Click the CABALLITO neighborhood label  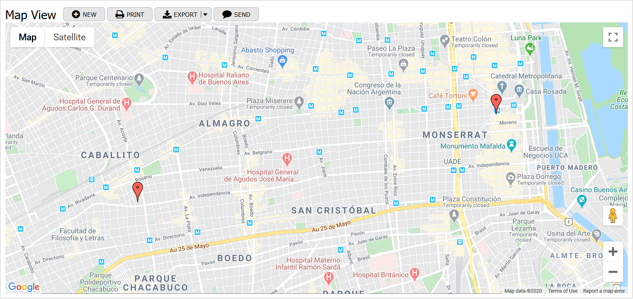pyautogui.click(x=111, y=155)
